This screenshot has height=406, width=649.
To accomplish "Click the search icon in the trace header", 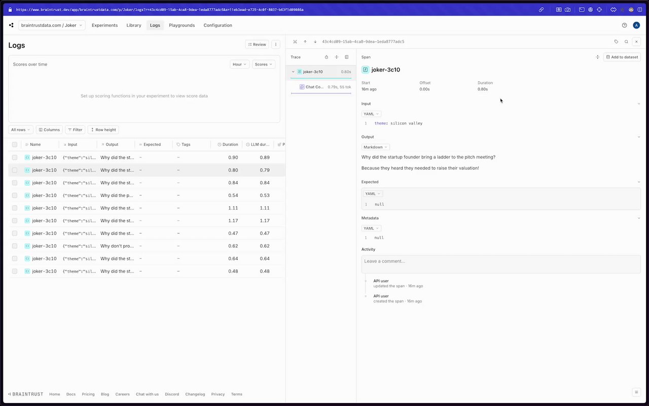I will tap(626, 42).
